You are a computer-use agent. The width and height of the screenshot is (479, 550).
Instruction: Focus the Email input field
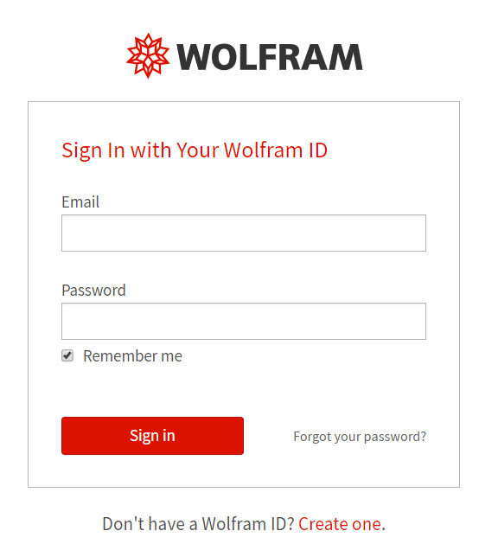point(244,233)
